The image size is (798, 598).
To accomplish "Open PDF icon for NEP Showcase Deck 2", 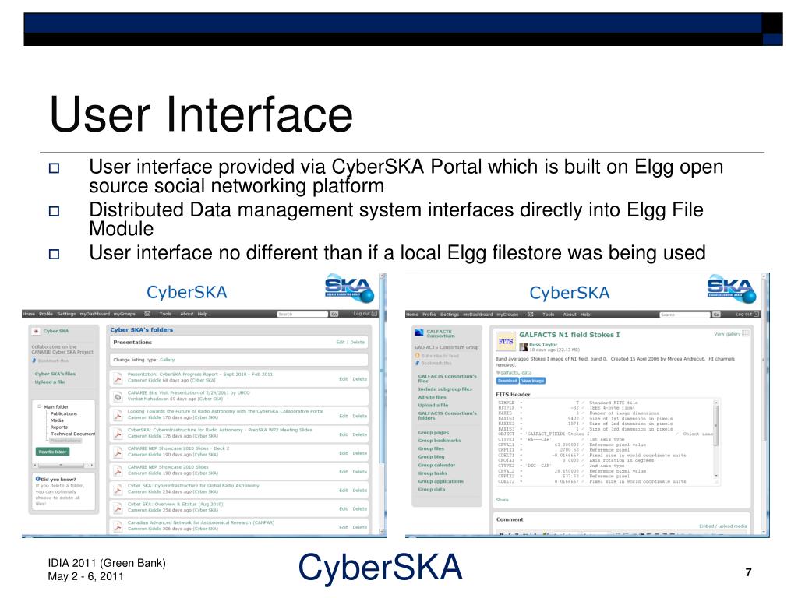I will 118,452.
